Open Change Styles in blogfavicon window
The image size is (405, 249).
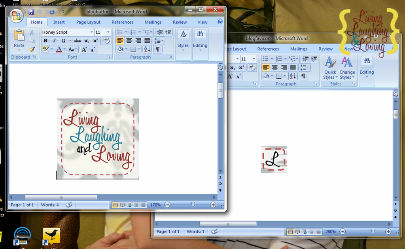click(347, 68)
